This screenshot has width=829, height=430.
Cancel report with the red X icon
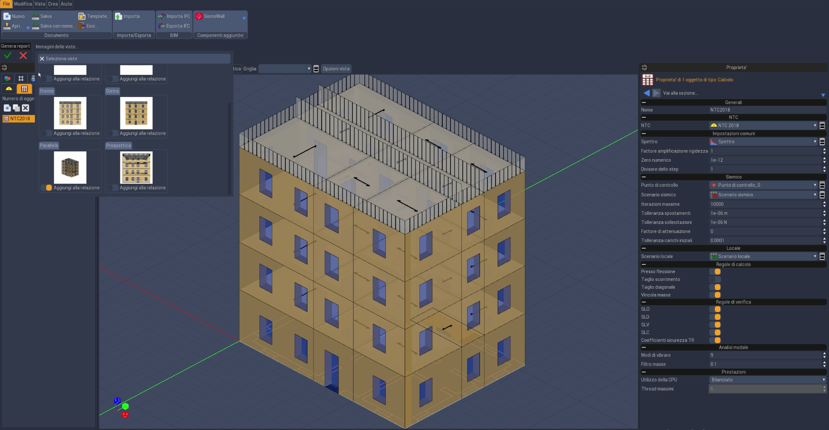(x=23, y=56)
